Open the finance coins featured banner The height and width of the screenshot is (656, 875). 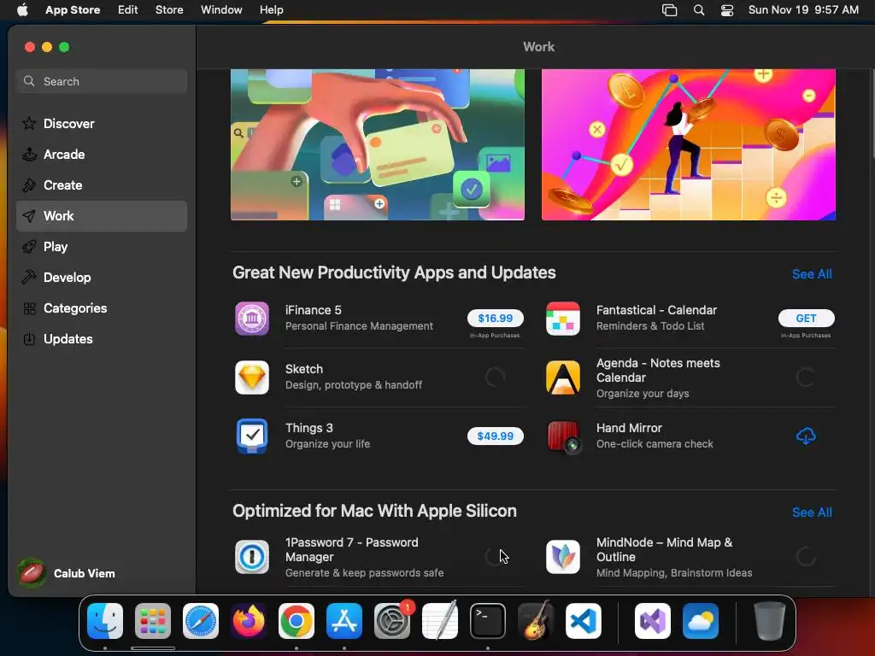(x=689, y=144)
